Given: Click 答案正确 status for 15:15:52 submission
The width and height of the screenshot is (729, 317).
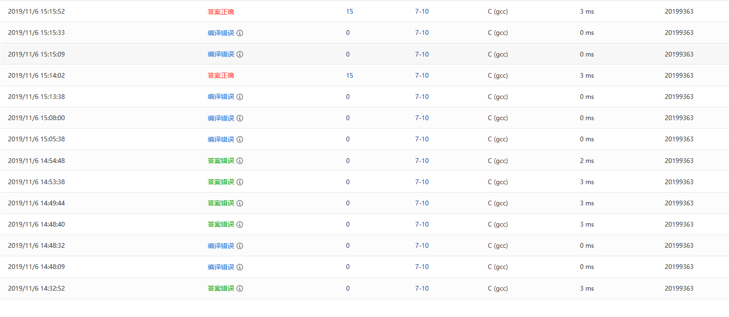Looking at the screenshot, I should point(221,12).
